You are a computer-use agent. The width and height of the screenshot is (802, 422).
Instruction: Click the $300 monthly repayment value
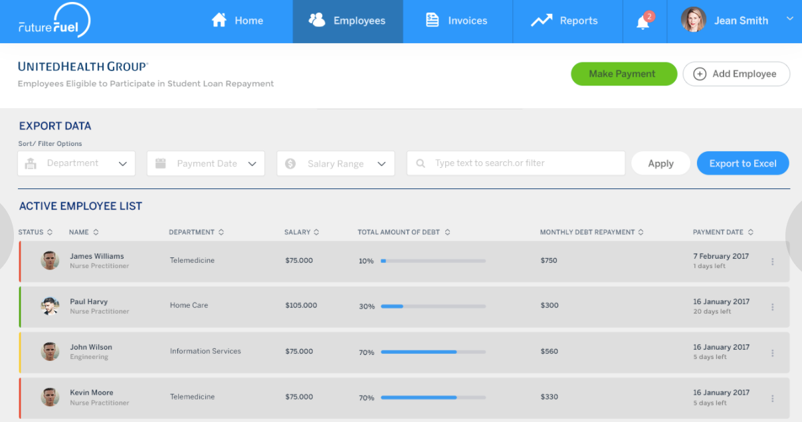tap(550, 306)
